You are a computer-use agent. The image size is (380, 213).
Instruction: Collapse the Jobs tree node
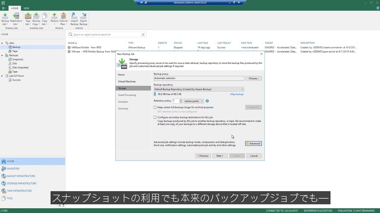click(x=2, y=43)
